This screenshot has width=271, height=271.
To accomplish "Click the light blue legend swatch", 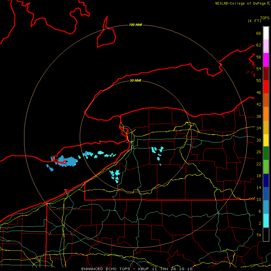I will click(x=266, y=207).
